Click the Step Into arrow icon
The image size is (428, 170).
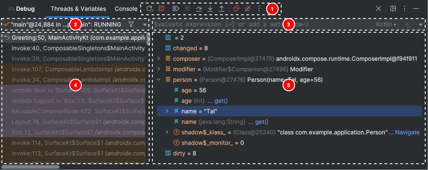pyautogui.click(x=210, y=9)
